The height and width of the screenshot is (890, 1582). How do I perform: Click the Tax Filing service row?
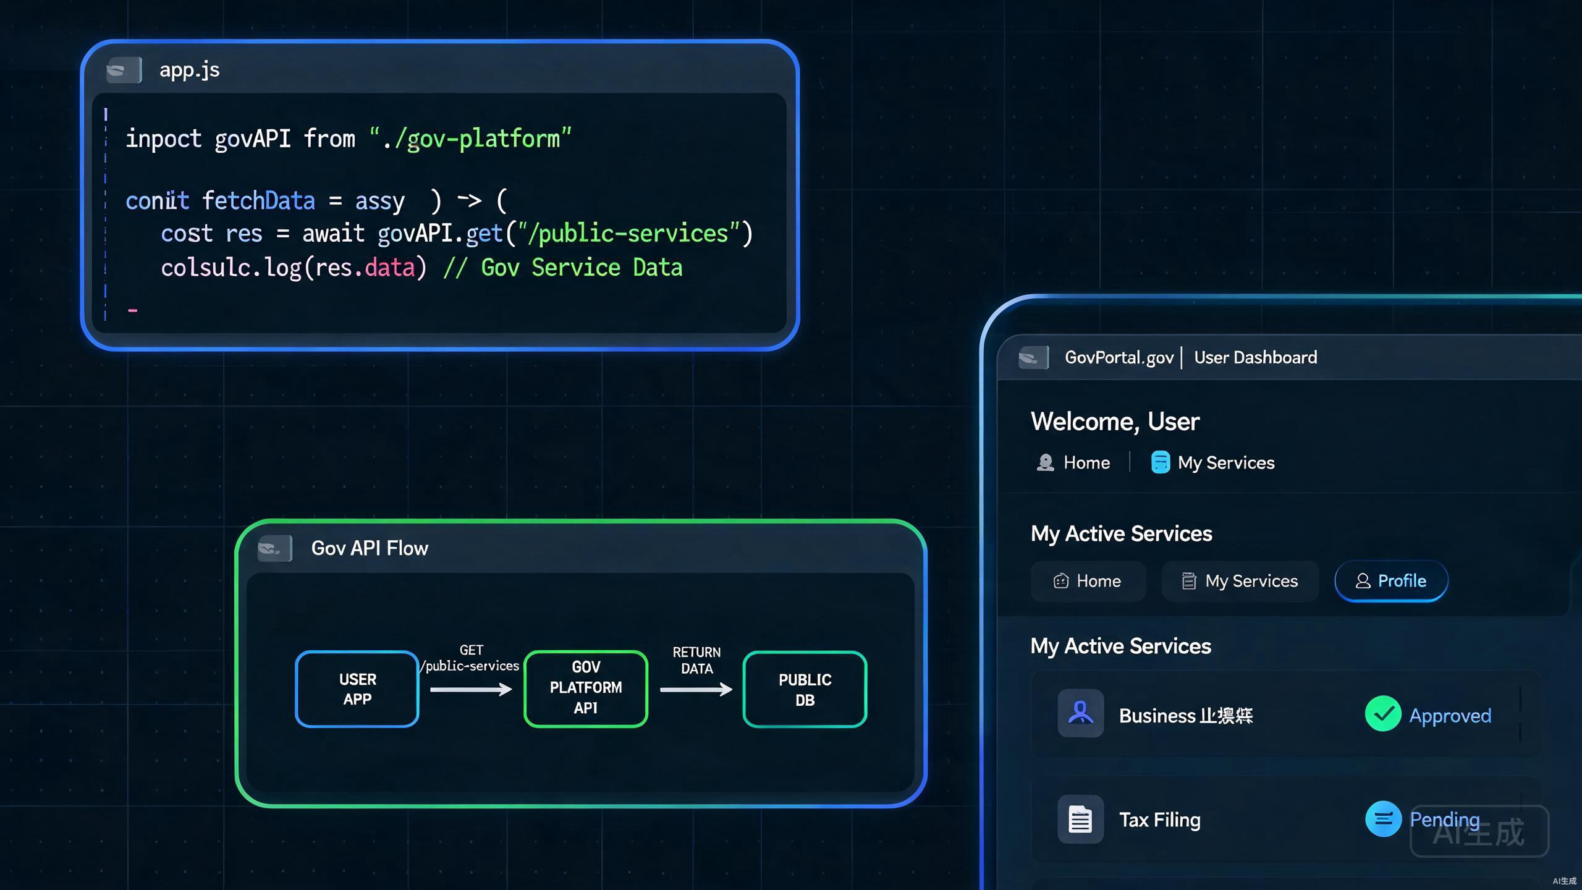point(1285,820)
